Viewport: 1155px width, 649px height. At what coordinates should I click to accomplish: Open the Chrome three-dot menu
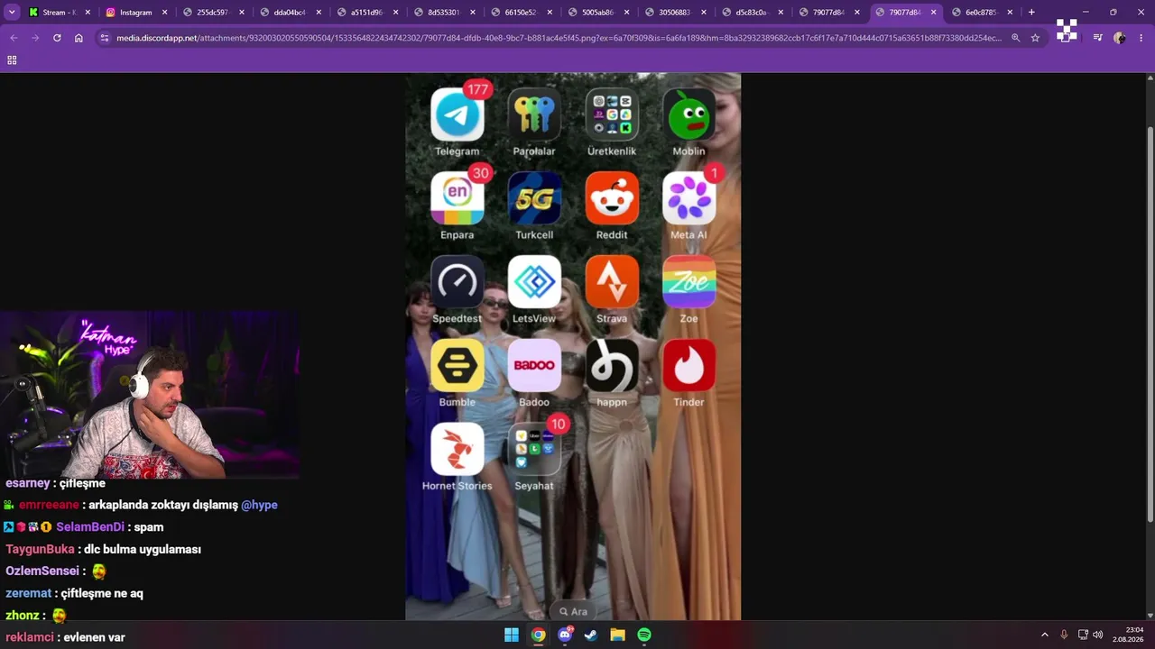coord(1141,38)
